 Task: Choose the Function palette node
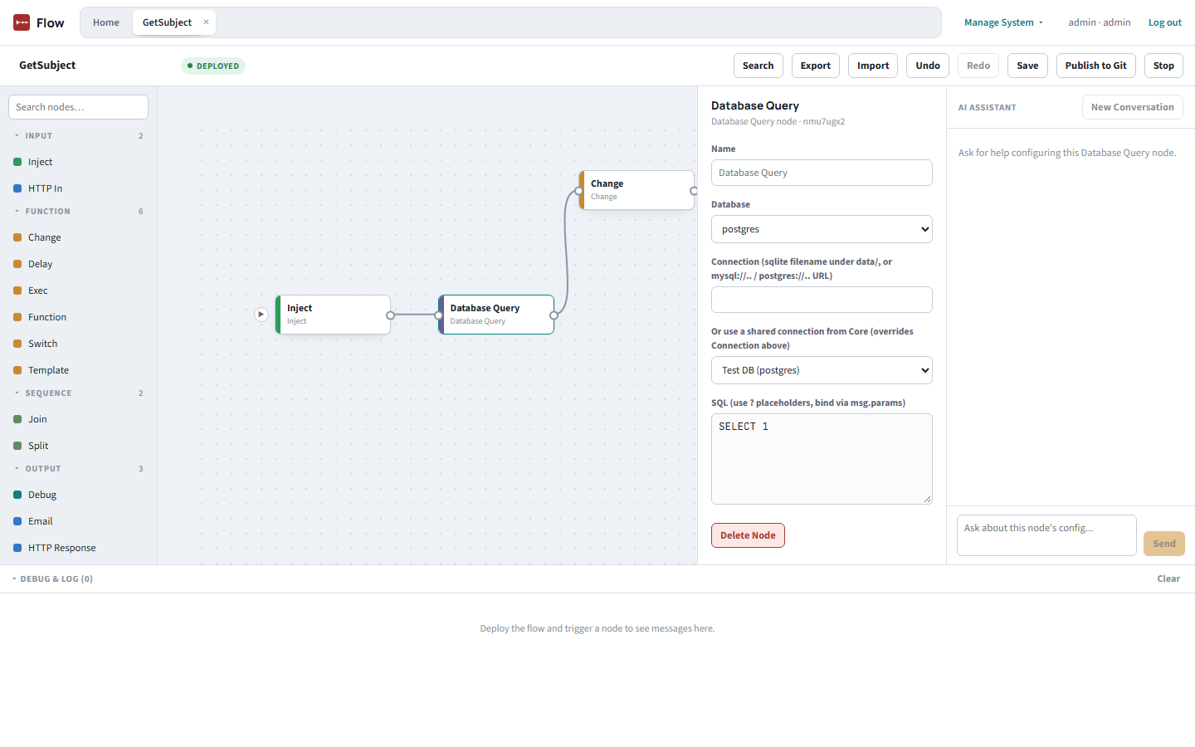point(78,317)
